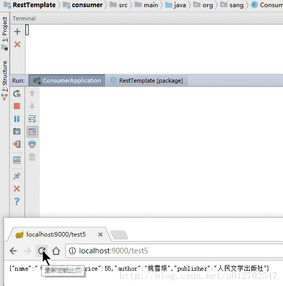This screenshot has width=283, height=286.
Task: Click the browser address bar showing localhost:9000/test5
Action: (x=174, y=251)
